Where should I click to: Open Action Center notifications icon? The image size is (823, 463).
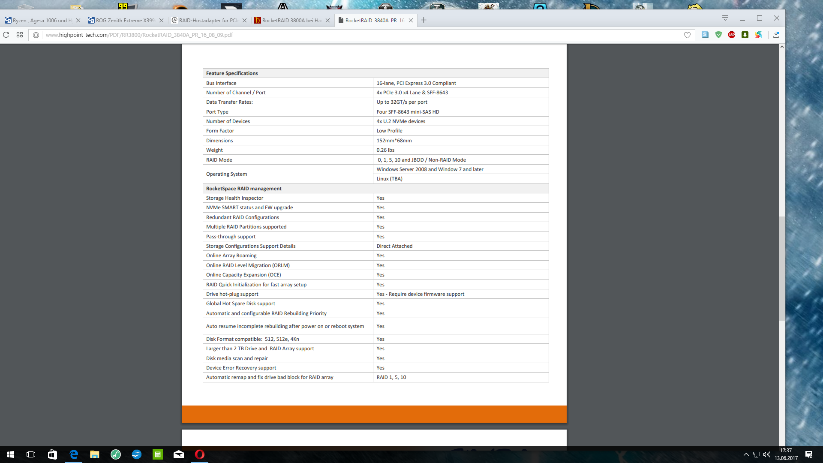(809, 454)
